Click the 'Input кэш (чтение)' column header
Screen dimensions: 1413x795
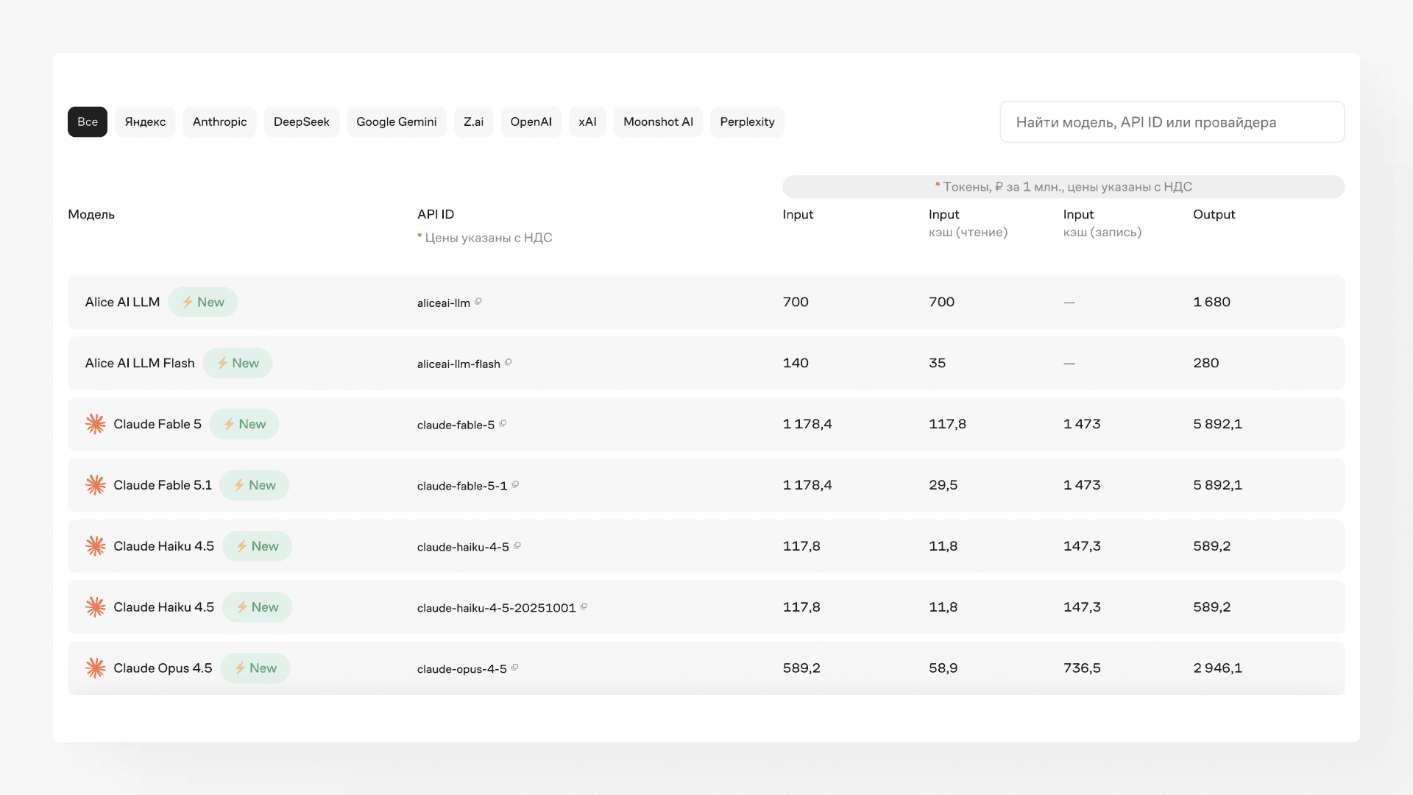968,223
